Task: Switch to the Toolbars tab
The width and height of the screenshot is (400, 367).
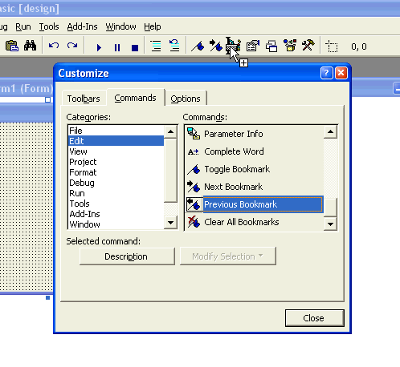Action: [x=84, y=99]
